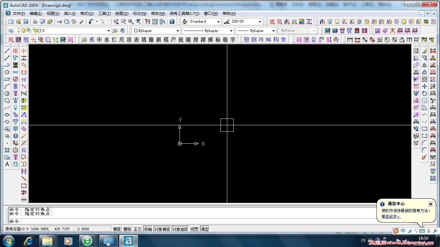The width and height of the screenshot is (440, 247).
Task: Save the drawing with the floppy icon
Action: 26,22
